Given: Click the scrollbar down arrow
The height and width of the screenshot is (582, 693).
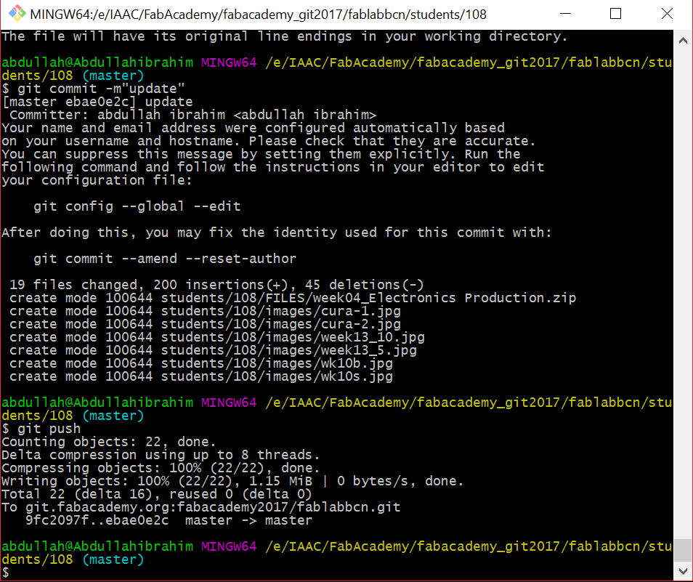Looking at the screenshot, I should (x=683, y=571).
